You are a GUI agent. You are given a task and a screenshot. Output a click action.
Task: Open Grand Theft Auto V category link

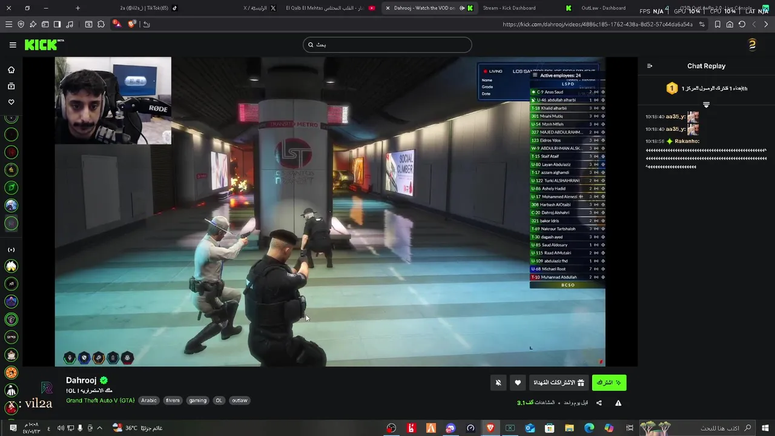[x=101, y=400]
